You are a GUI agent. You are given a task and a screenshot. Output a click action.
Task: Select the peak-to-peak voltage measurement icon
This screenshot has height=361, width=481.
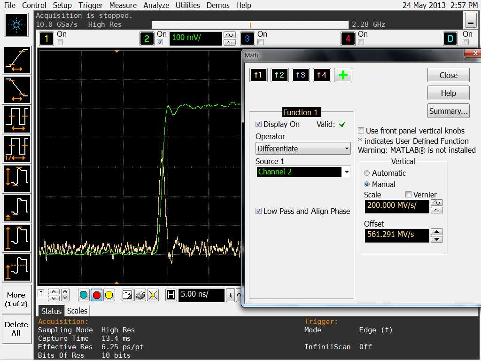pos(17,179)
